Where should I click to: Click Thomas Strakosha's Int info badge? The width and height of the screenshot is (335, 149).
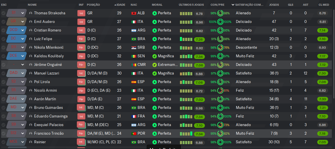pyautogui.click(x=81, y=13)
